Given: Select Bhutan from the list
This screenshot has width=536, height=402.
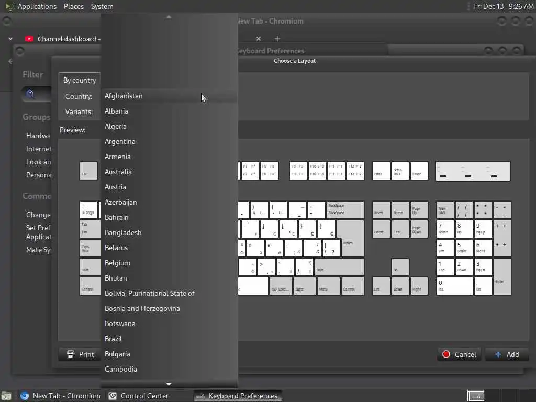Looking at the screenshot, I should click(x=169, y=278).
